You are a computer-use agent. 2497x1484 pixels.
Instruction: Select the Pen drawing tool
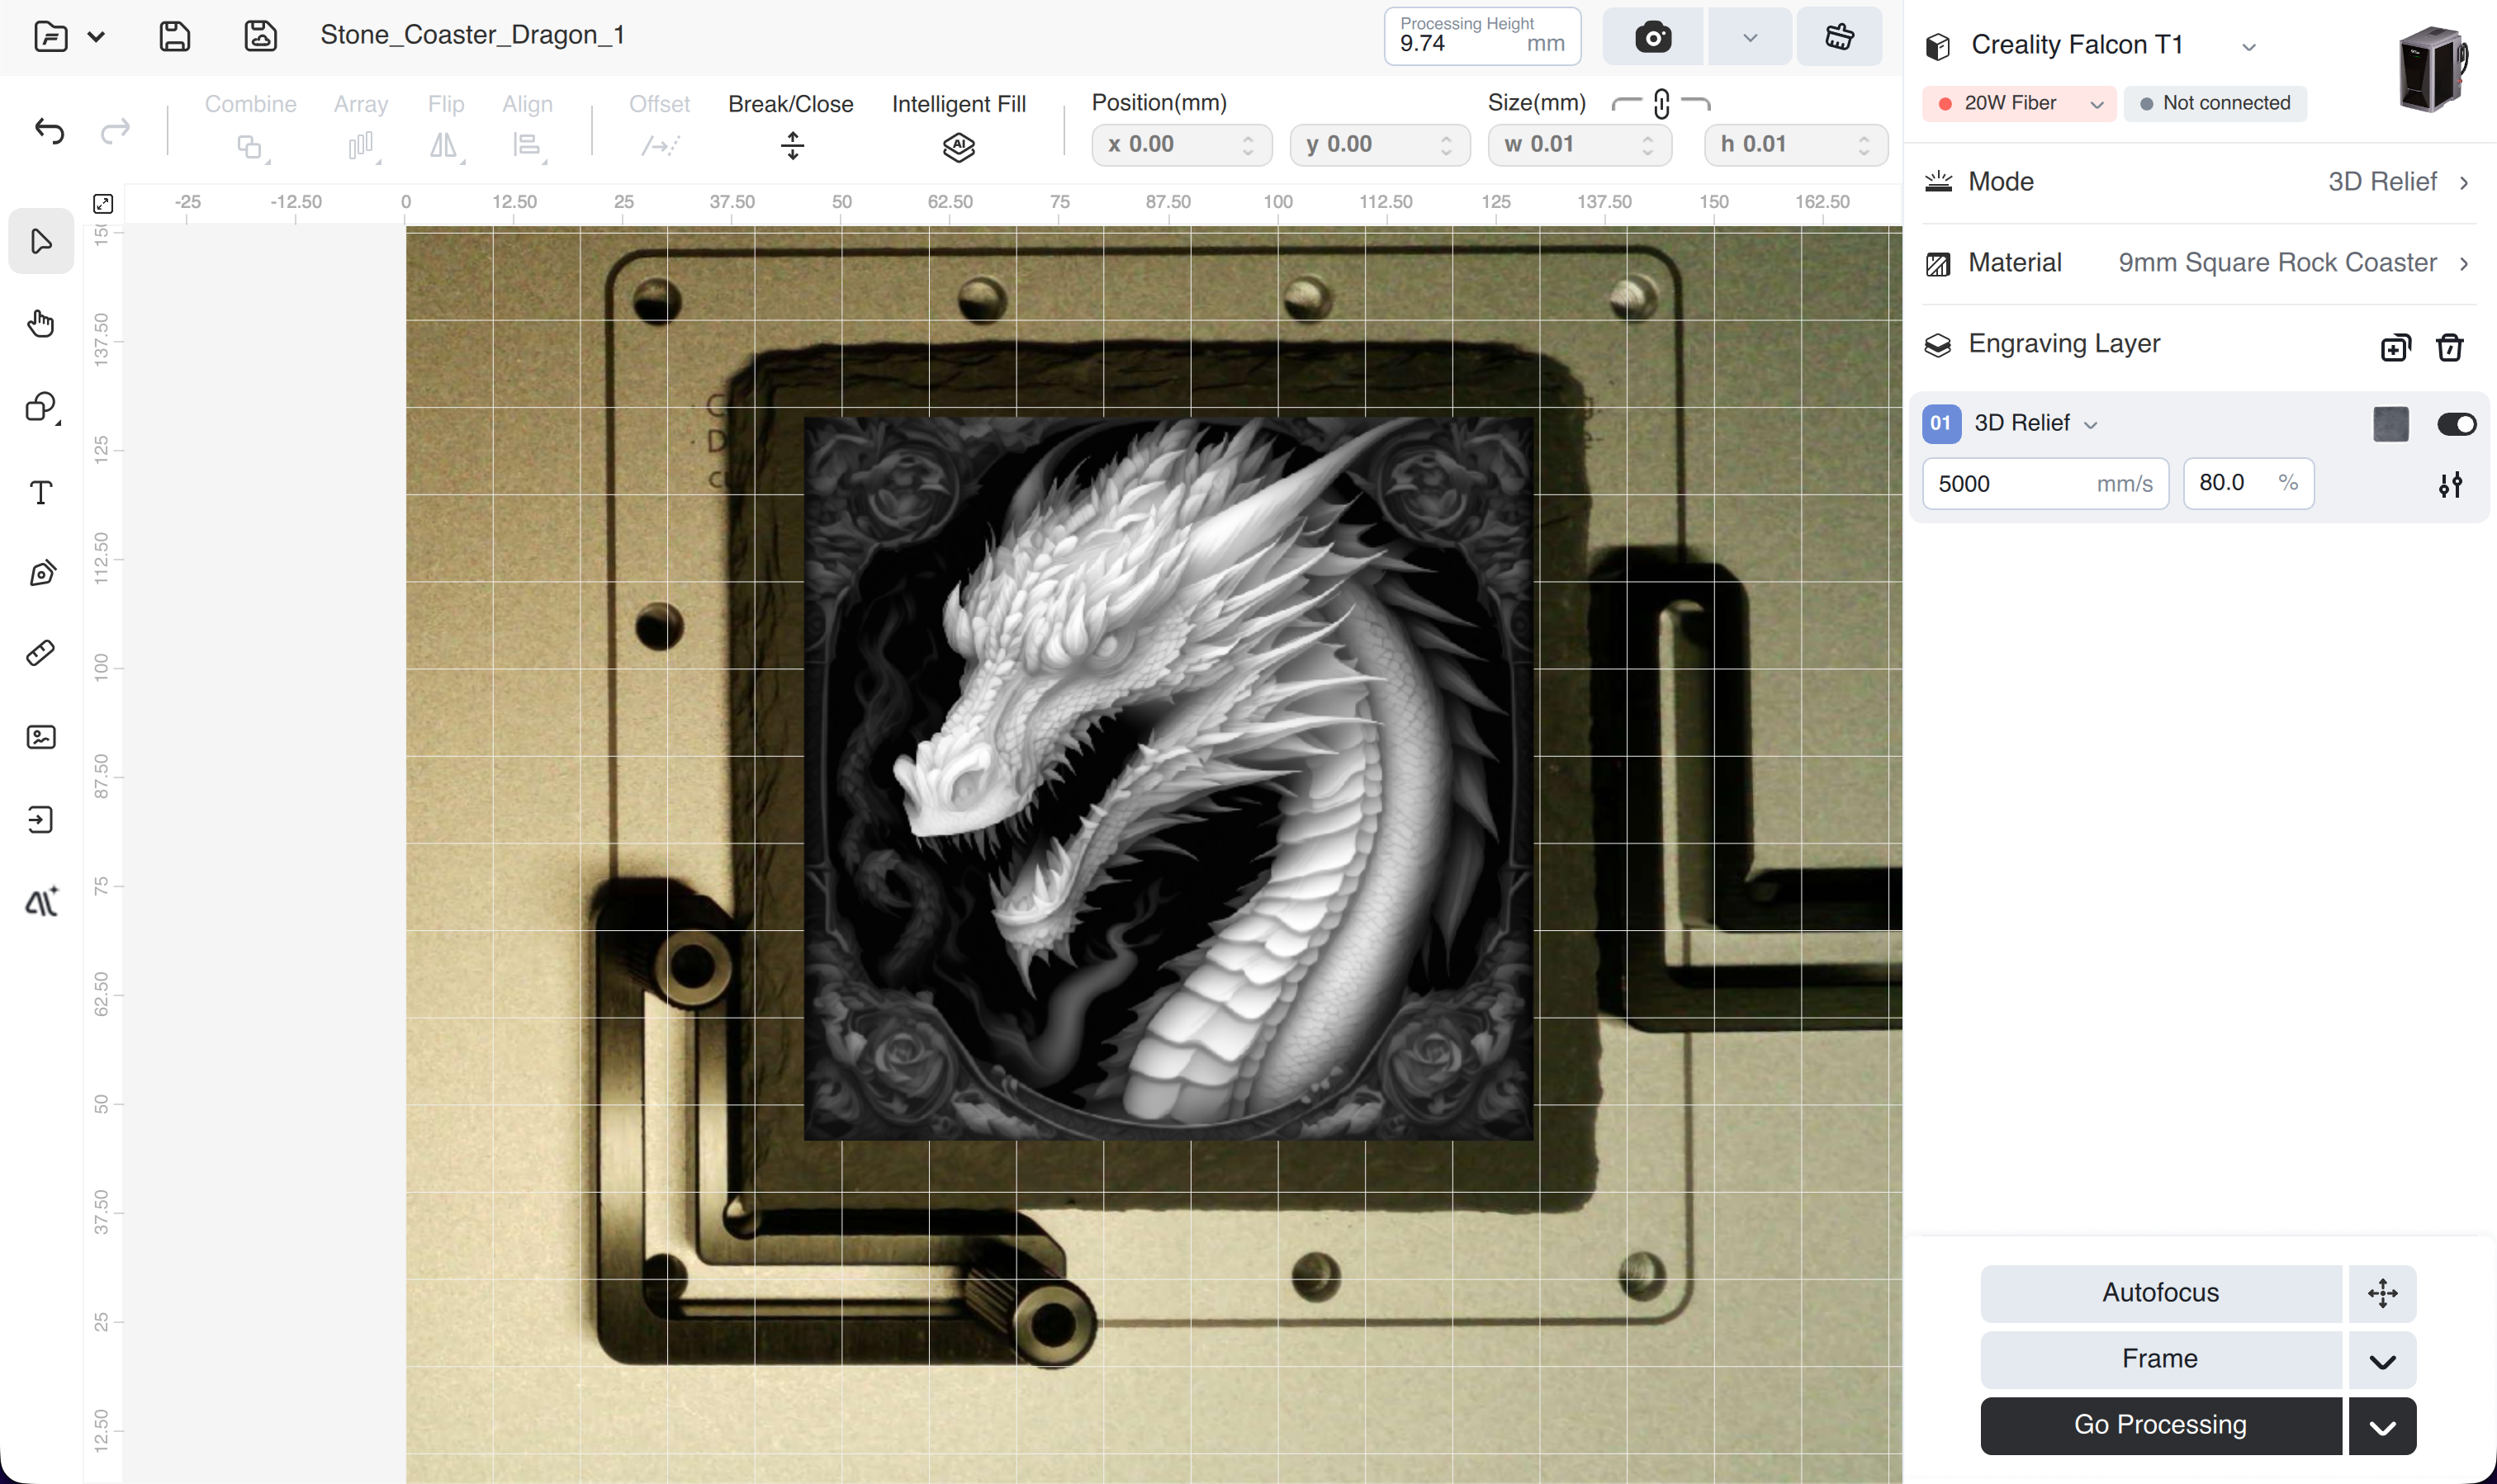pos(41,573)
